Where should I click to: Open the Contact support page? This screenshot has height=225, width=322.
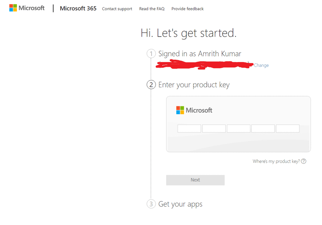pyautogui.click(x=117, y=9)
